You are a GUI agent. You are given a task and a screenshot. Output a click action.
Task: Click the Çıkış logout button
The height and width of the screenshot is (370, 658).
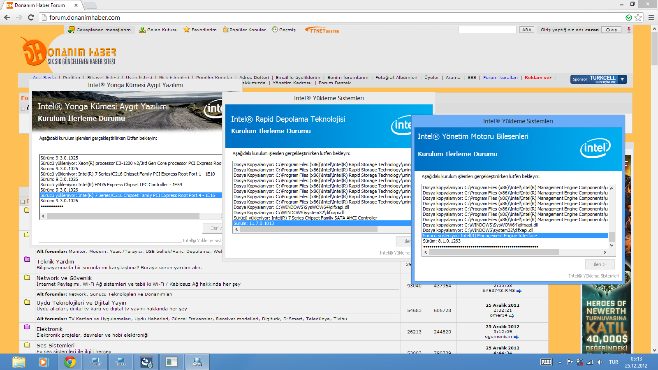click(x=611, y=30)
